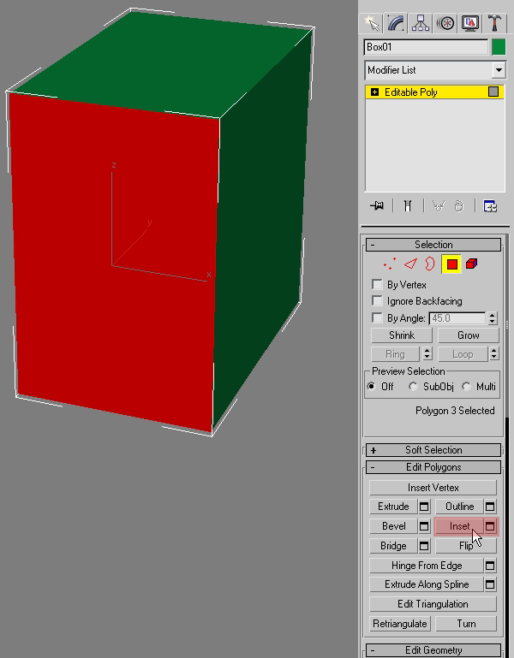Open the Create panel tab
Viewport: 514px width, 658px height.
pos(371,22)
